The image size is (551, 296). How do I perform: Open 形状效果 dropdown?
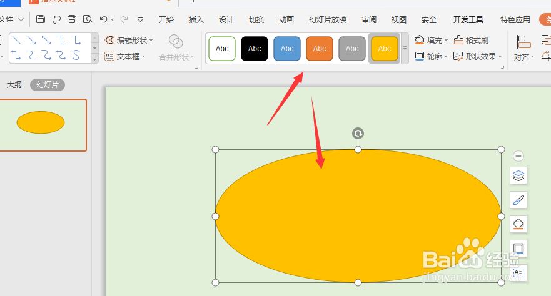tap(478, 56)
